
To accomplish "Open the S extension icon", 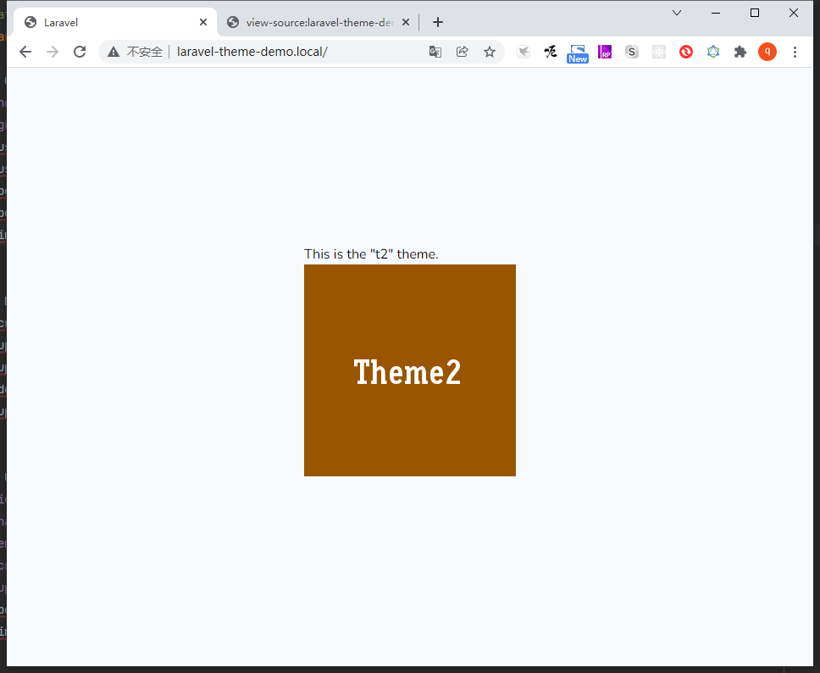I will click(x=632, y=52).
